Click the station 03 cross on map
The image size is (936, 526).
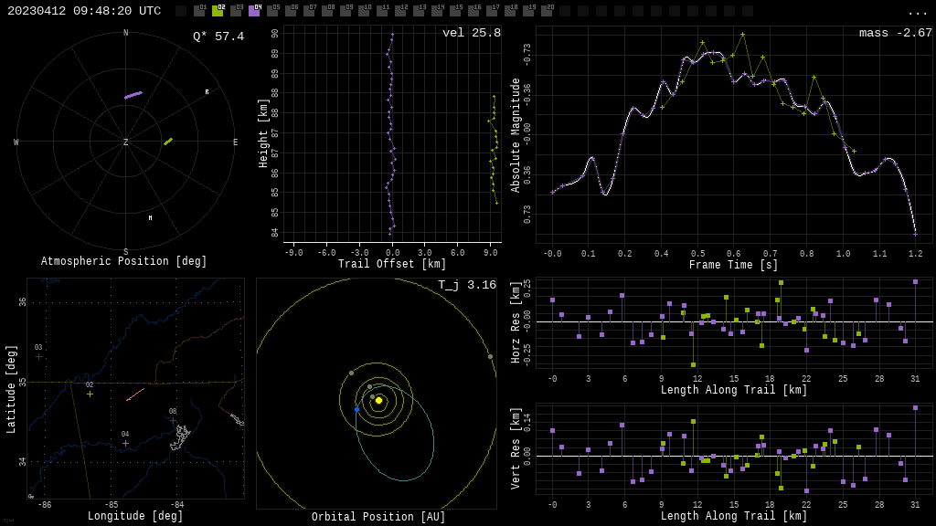38,357
